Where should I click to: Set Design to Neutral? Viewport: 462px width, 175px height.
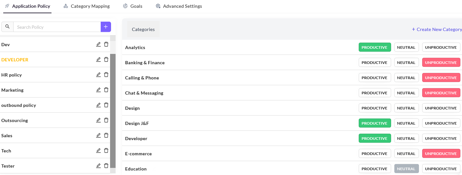(406, 108)
